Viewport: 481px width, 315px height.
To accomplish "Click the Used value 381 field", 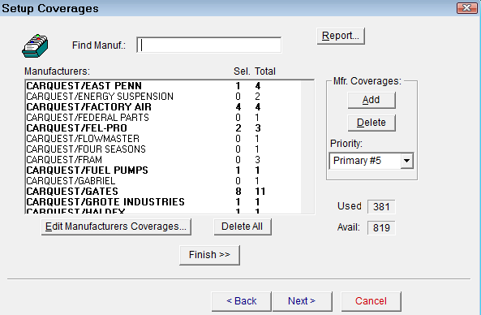I will pyautogui.click(x=381, y=207).
